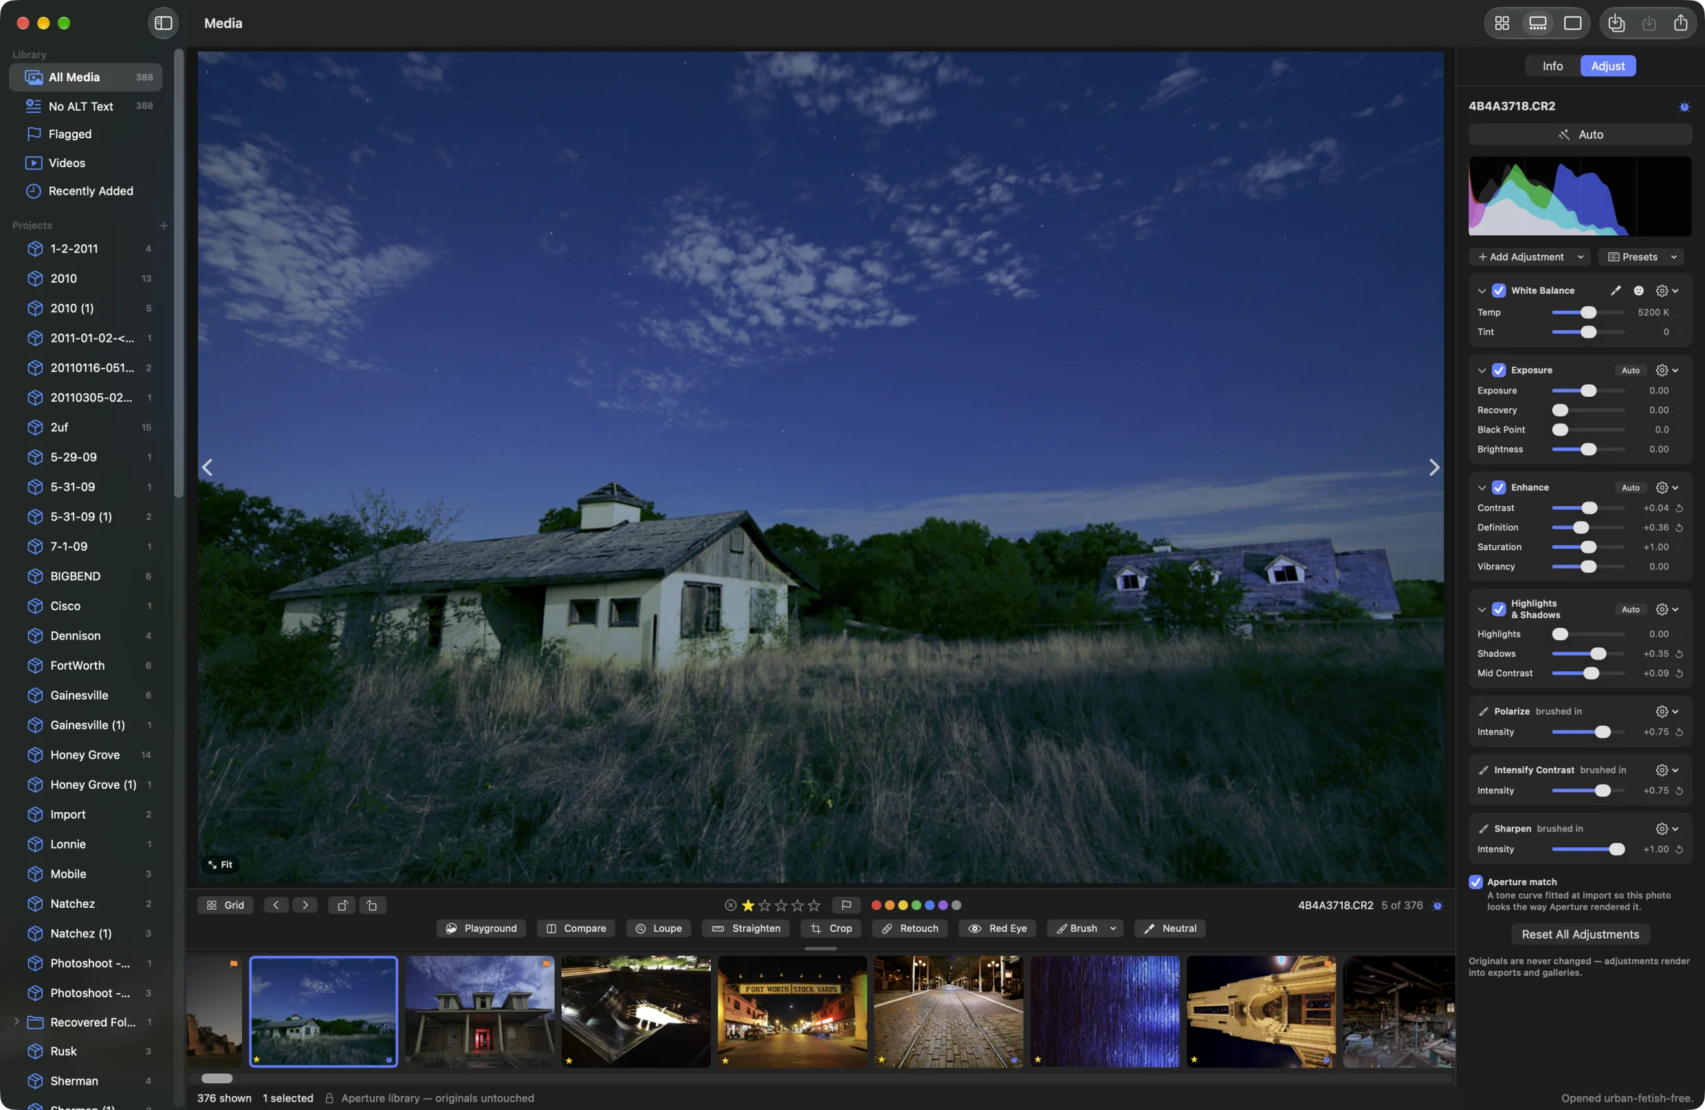Pick the white balance eyedropper tool

coord(1616,290)
